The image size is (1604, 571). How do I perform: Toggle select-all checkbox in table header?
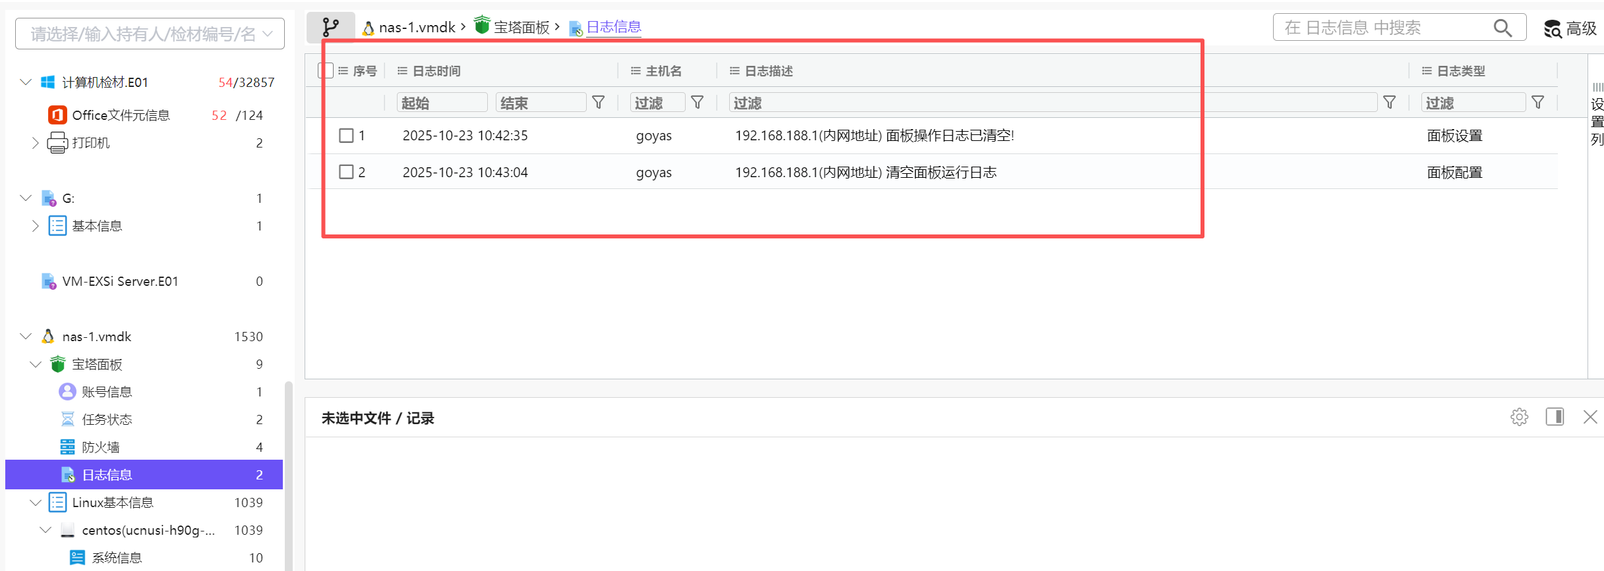[326, 70]
